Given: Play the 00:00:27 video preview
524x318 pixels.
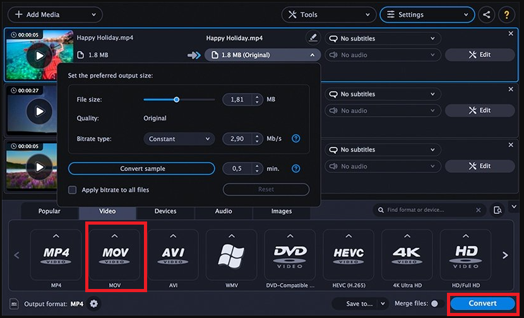Looking at the screenshot, I should (x=39, y=111).
